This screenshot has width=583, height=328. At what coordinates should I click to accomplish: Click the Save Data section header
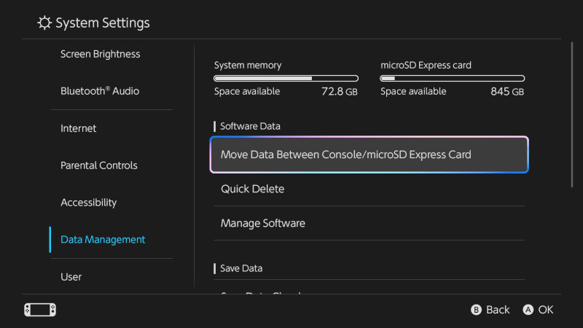[x=241, y=268]
